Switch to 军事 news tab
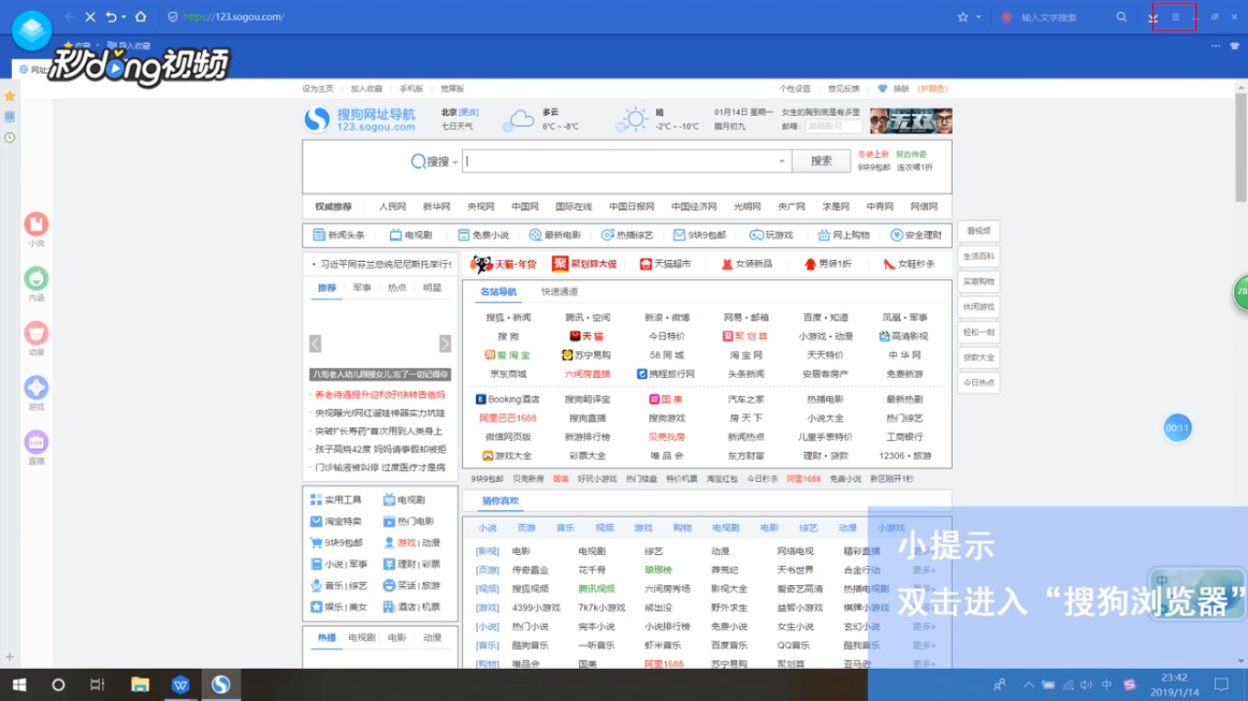Screen dimensions: 1248x701 [x=362, y=288]
